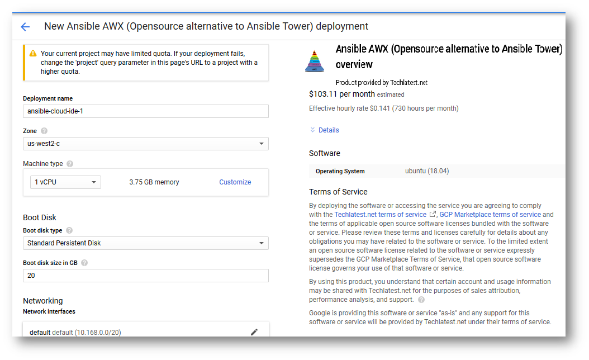Click the '$103.11 per month' price
Viewport: 589px width, 360px height.
[342, 94]
